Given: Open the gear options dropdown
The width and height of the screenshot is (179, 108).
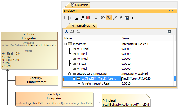Looking at the screenshot, I should (171, 32).
